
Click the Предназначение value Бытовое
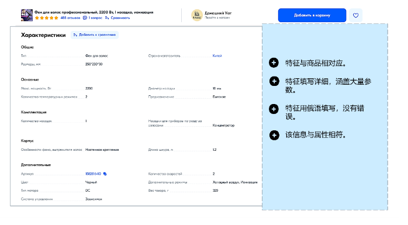pos(219,97)
